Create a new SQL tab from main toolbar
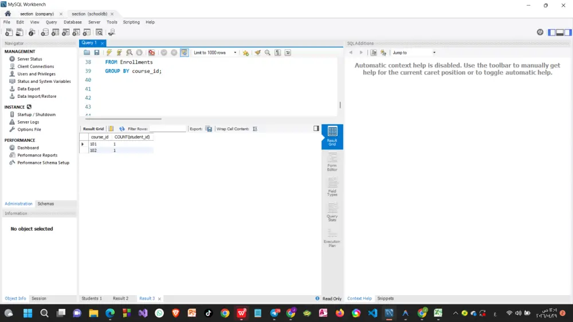The width and height of the screenshot is (573, 322). (x=9, y=33)
